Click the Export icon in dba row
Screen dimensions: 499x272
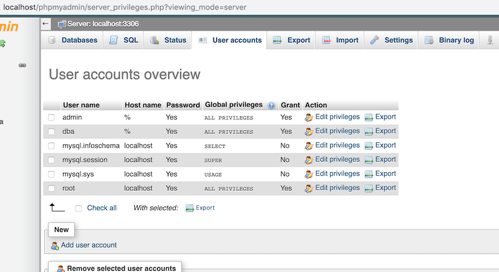click(x=369, y=132)
